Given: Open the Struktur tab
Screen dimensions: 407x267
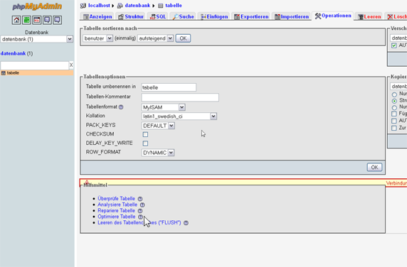Looking at the screenshot, I should click(x=131, y=16).
